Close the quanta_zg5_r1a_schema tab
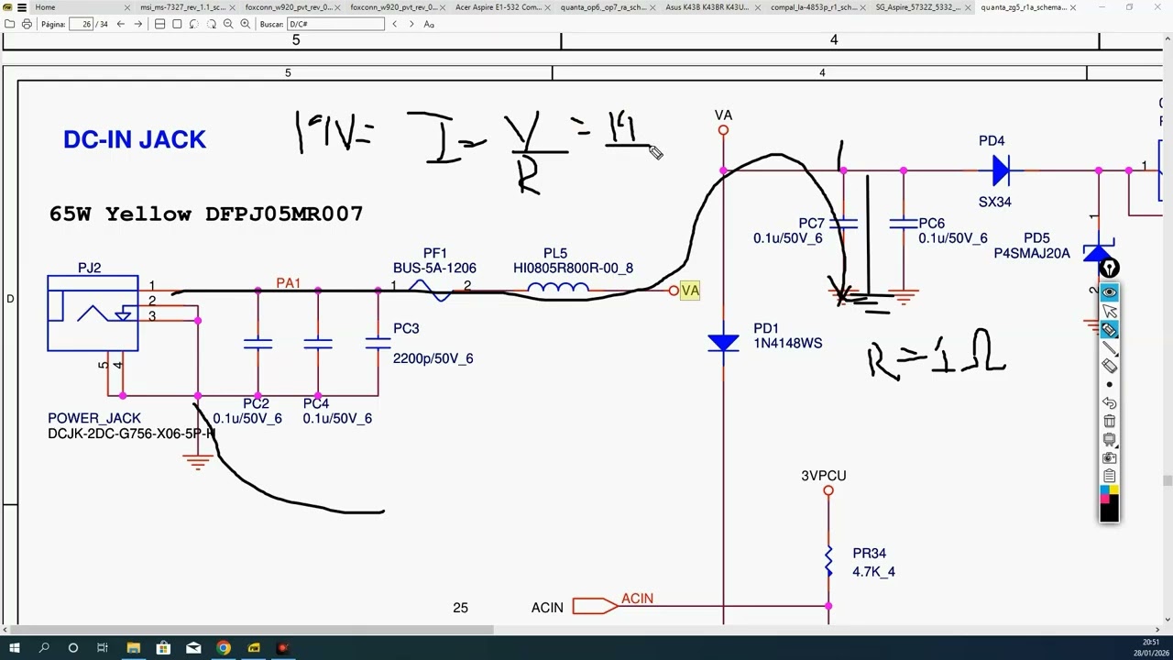Viewport: 1173px width, 660px height. [1073, 7]
